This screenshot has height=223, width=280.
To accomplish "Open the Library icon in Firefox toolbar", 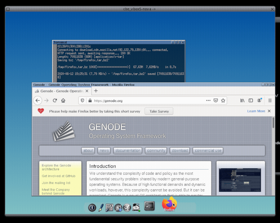I will (x=242, y=100).
